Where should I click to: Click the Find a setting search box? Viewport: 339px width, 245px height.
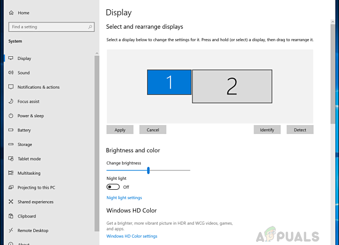click(52, 27)
